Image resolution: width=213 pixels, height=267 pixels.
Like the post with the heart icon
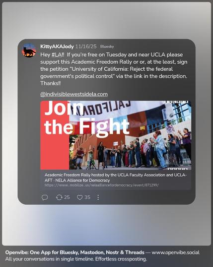tap(79, 197)
